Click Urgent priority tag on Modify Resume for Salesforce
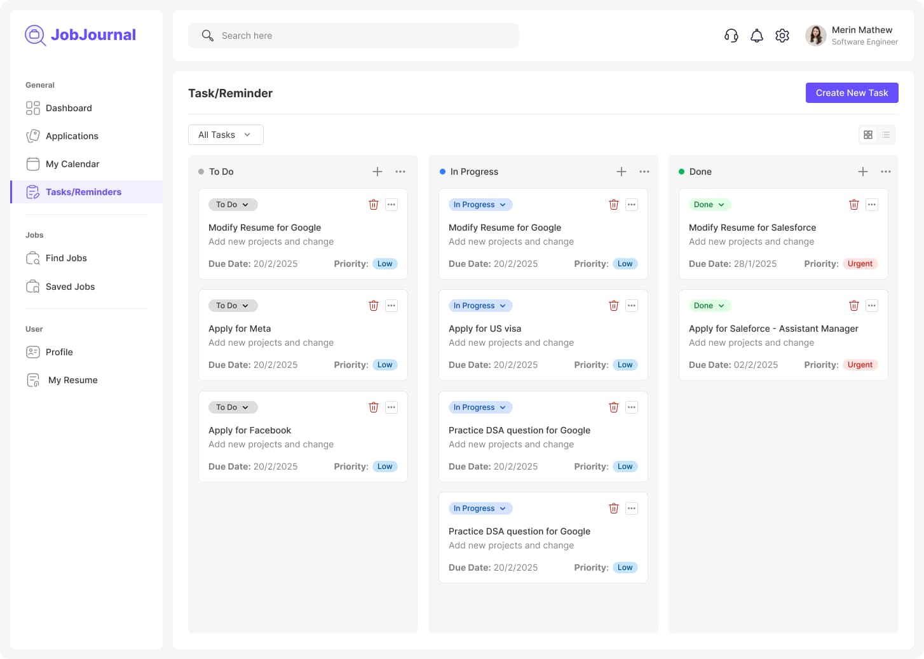 860,264
